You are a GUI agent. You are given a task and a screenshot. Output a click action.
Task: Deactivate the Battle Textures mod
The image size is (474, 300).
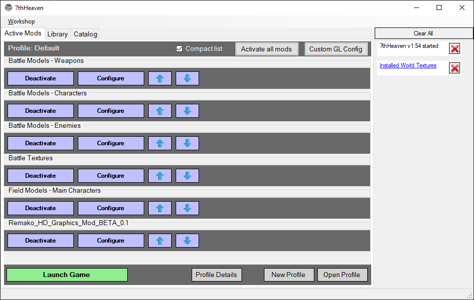[40, 176]
